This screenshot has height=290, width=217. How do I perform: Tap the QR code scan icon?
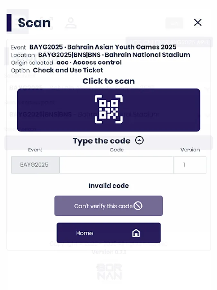click(109, 110)
